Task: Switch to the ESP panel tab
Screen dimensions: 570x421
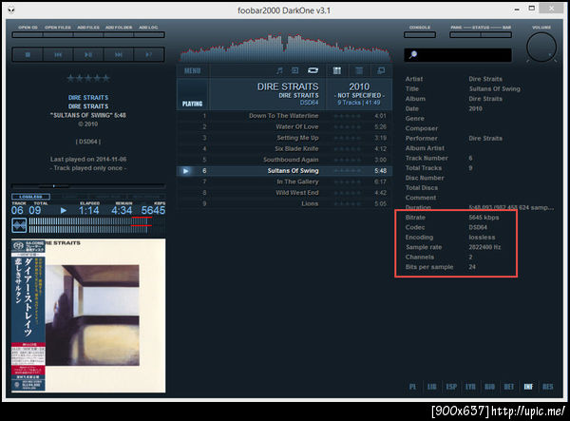Action: pos(451,387)
